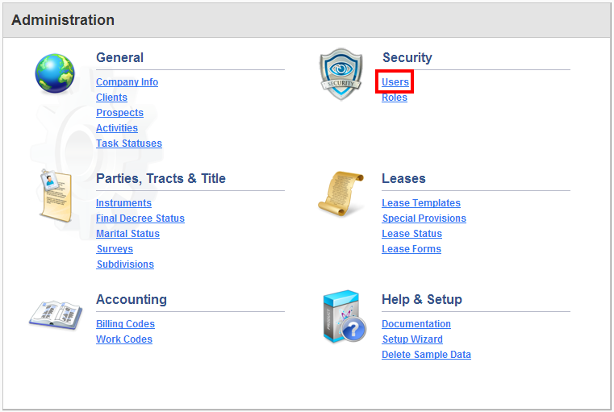The width and height of the screenshot is (614, 412).
Task: Click the Security shield eye icon
Action: click(340, 73)
